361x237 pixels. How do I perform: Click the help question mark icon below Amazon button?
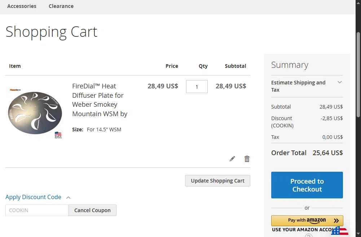(x=308, y=236)
